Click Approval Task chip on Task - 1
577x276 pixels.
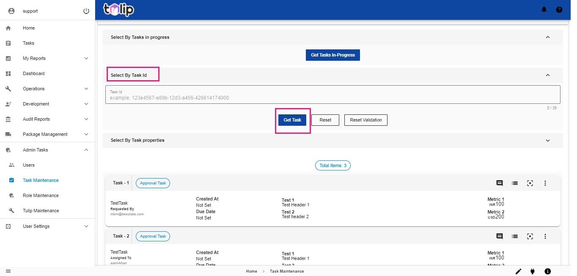(153, 183)
